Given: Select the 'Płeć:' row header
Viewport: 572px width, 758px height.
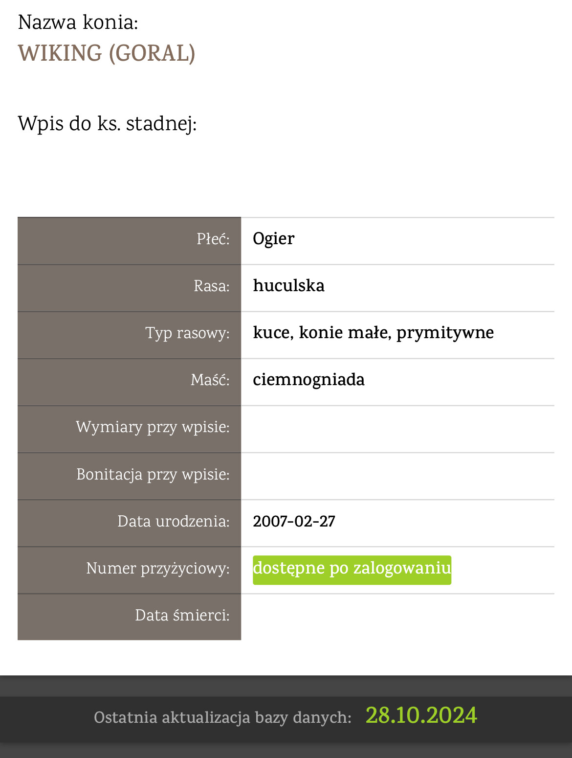Looking at the screenshot, I should pyautogui.click(x=213, y=239).
